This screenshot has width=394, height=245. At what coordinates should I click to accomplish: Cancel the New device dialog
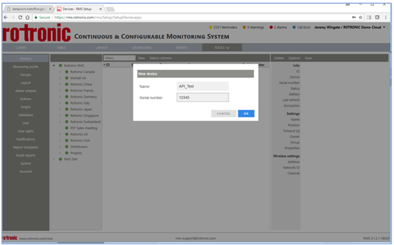point(223,113)
